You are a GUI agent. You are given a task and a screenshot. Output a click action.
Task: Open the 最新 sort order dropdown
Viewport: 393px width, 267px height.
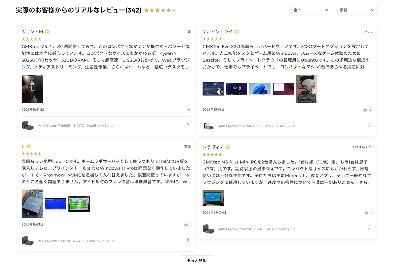tap(357, 10)
